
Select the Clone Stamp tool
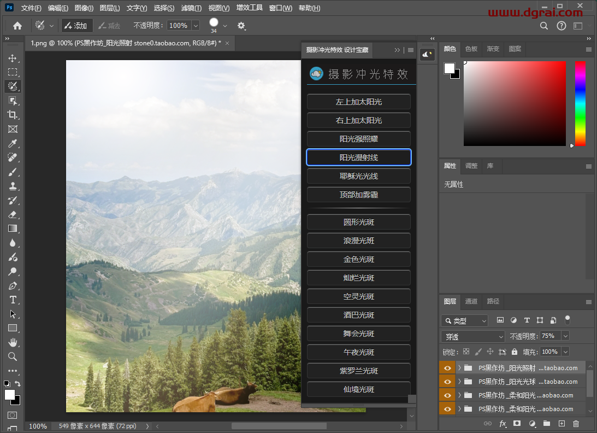click(13, 186)
